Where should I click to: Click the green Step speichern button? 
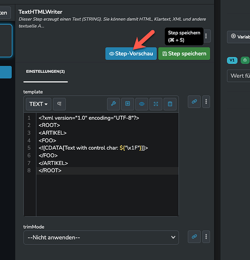click(184, 54)
